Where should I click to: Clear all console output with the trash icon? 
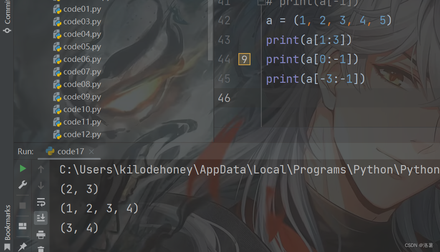coord(40,249)
